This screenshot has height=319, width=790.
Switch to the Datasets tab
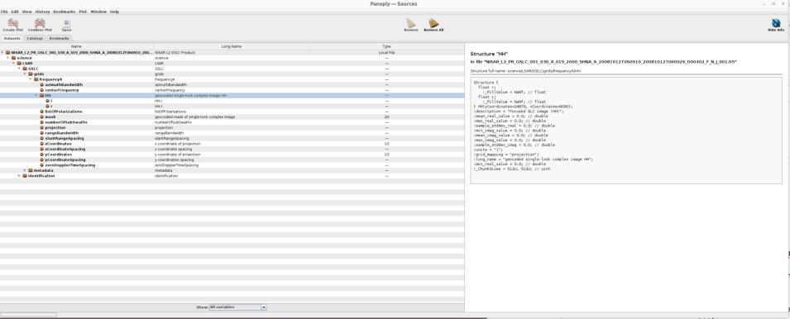[x=12, y=38]
